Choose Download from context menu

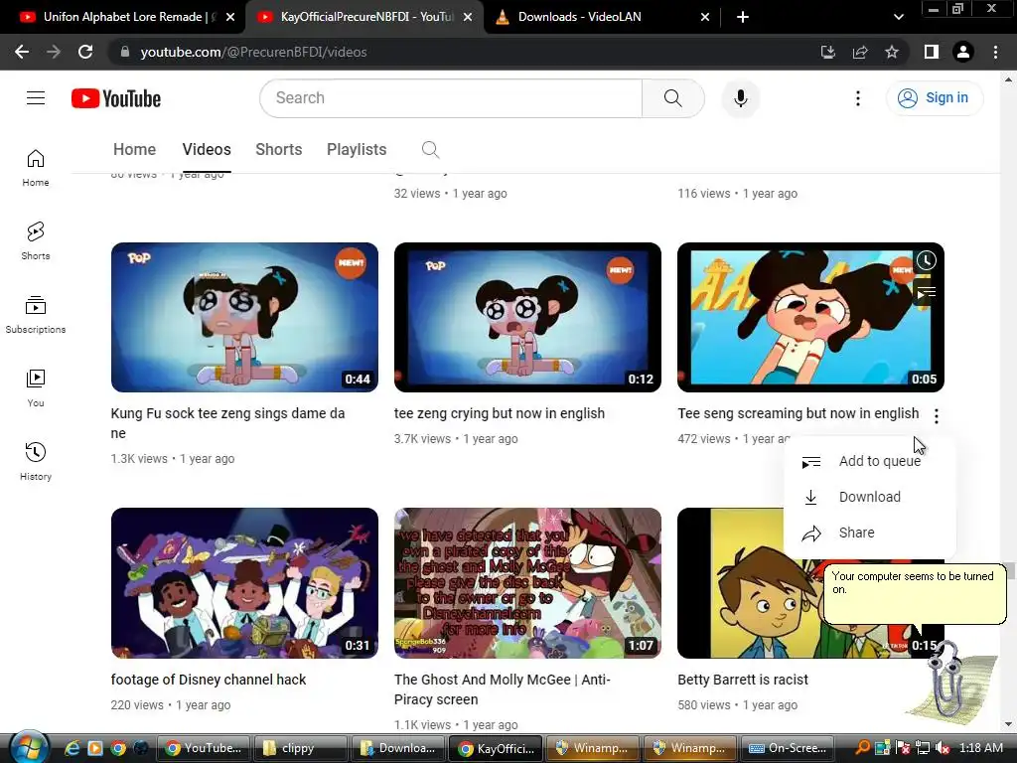tap(869, 497)
